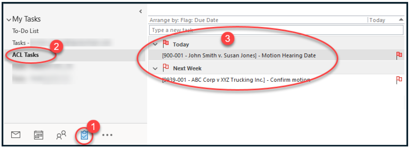Toggle flag on ABC Corp v XYZ Trucking task
Screen dimensions: 412x150
click(x=399, y=80)
